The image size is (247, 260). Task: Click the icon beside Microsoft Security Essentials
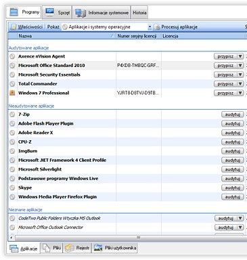coord(12,74)
